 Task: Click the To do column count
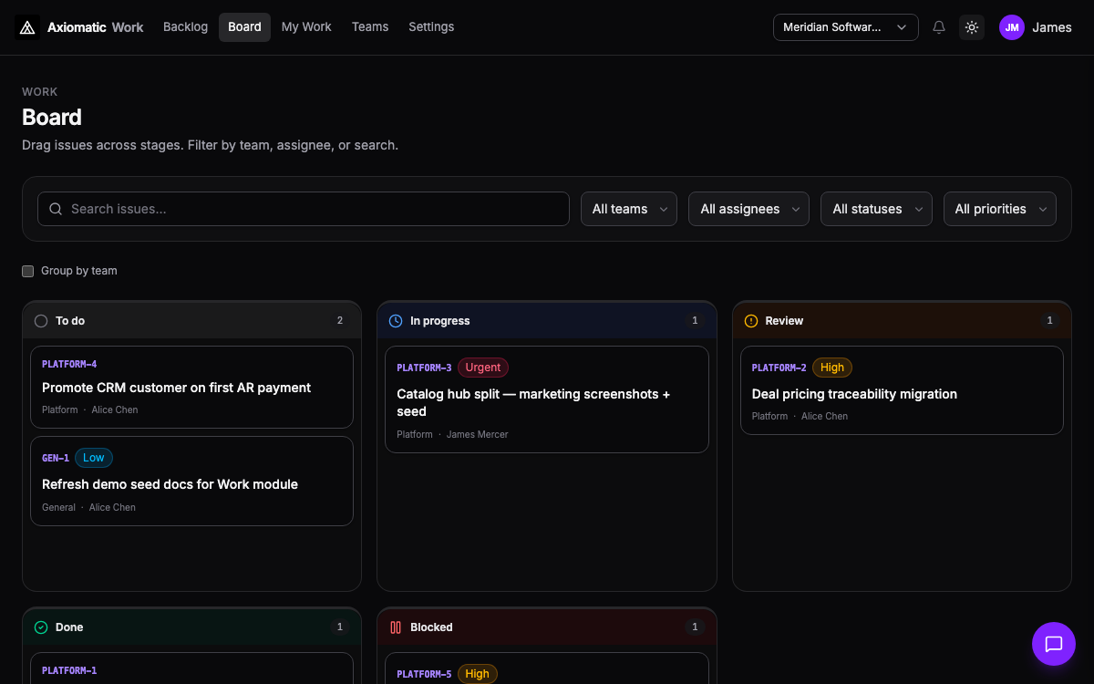pyautogui.click(x=340, y=321)
